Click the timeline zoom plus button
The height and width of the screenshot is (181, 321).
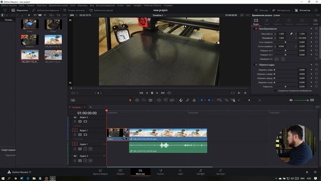[260, 100]
